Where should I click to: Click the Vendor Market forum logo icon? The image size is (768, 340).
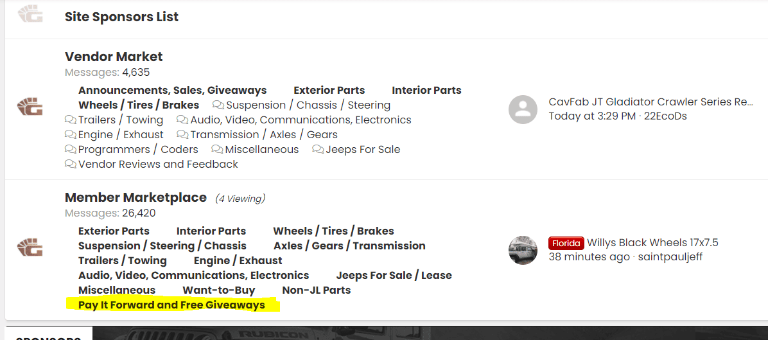pyautogui.click(x=30, y=106)
